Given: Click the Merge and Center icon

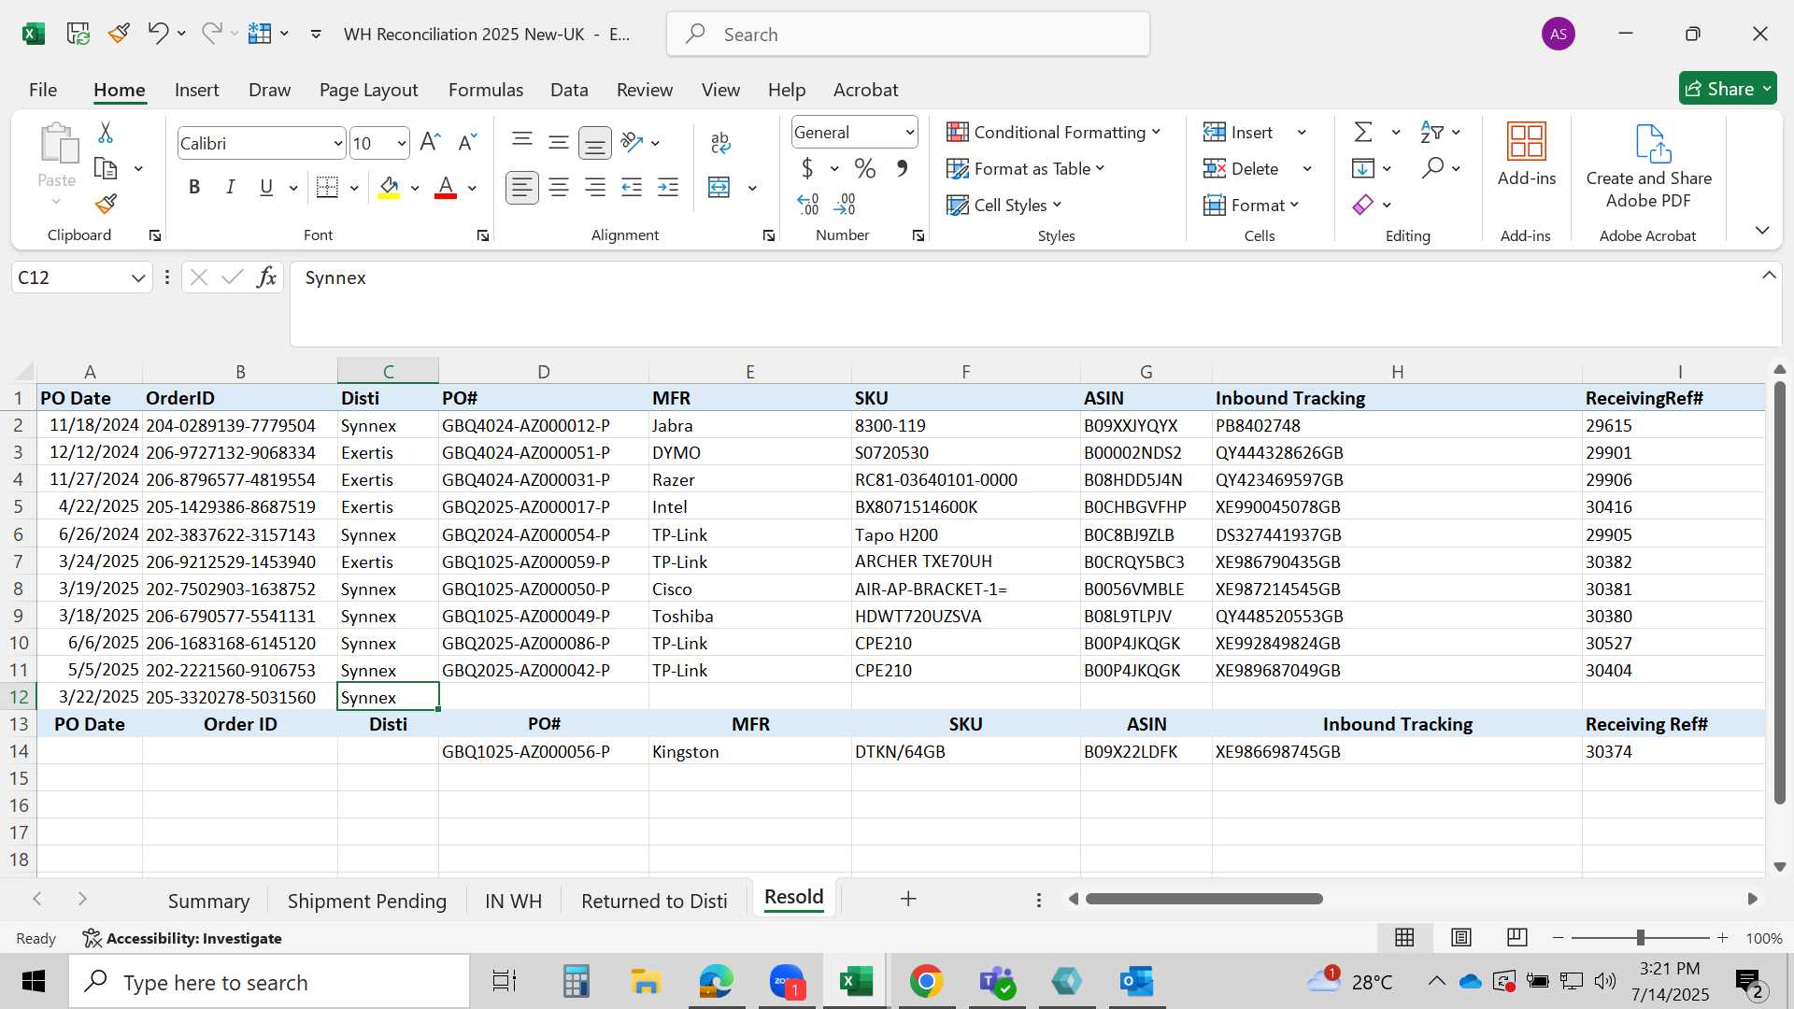Looking at the screenshot, I should (x=719, y=188).
